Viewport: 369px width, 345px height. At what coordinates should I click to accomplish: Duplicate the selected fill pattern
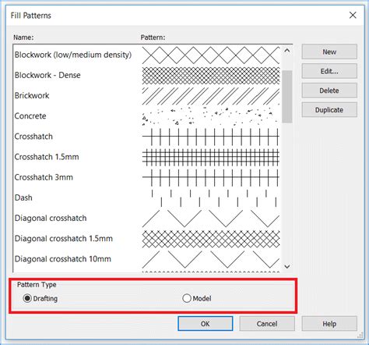[329, 110]
